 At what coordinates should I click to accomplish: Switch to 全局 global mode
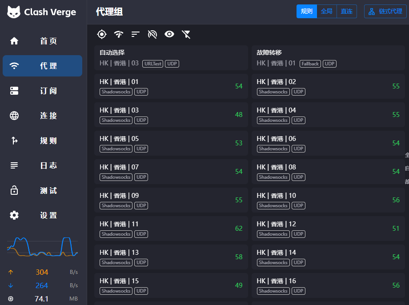click(326, 12)
